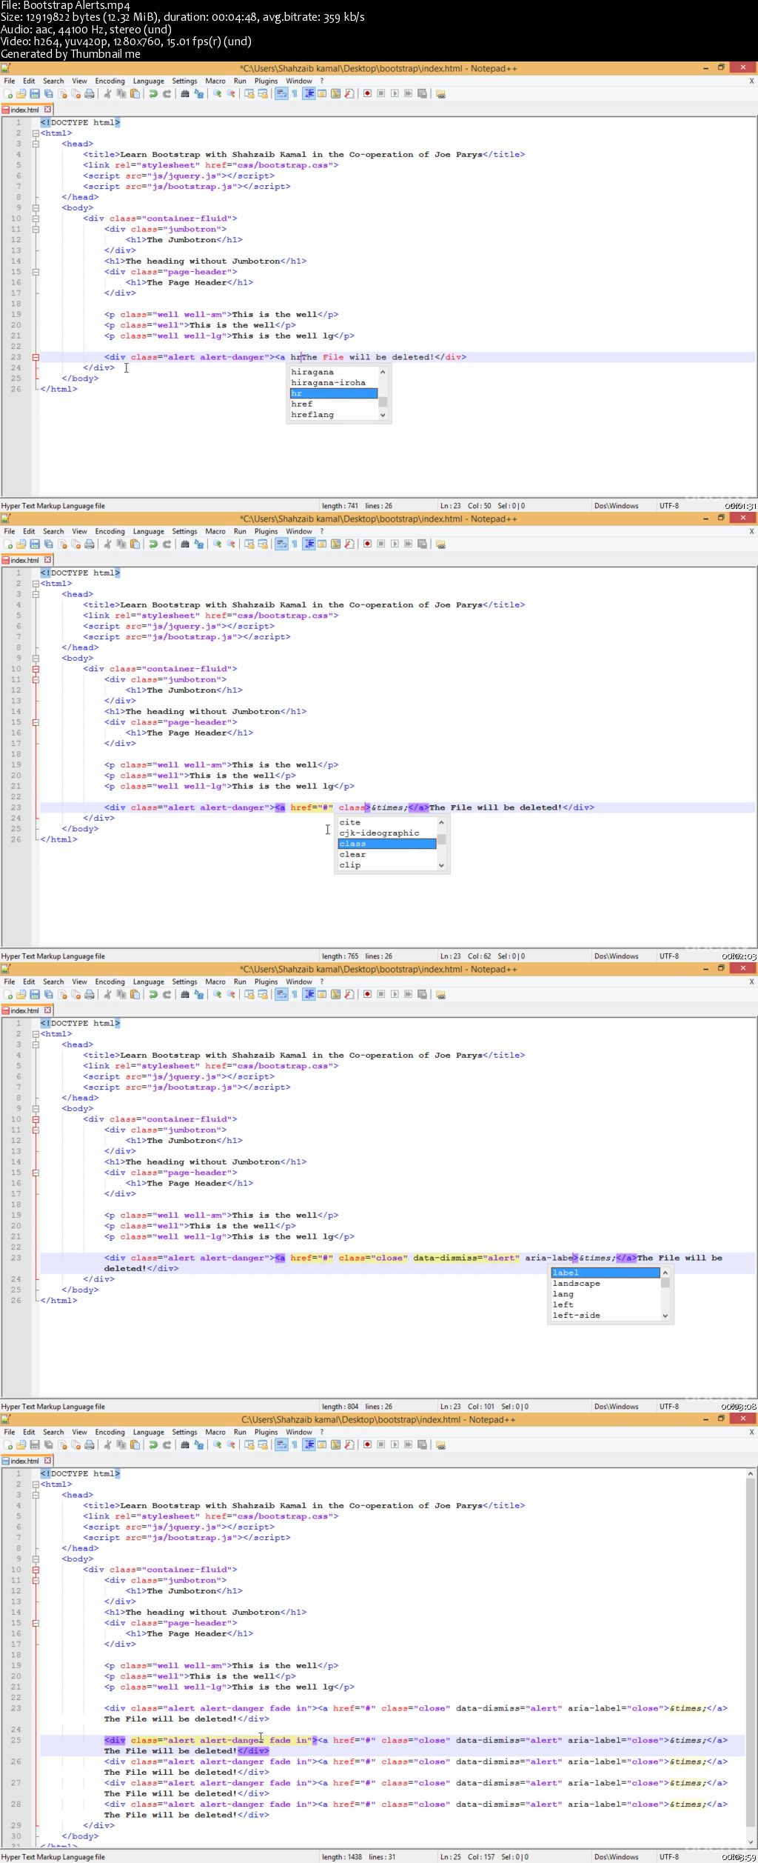Toggle Show Indent Guide in the 00:01:31 frame
Screen dimensions: 758x1863
coord(309,93)
